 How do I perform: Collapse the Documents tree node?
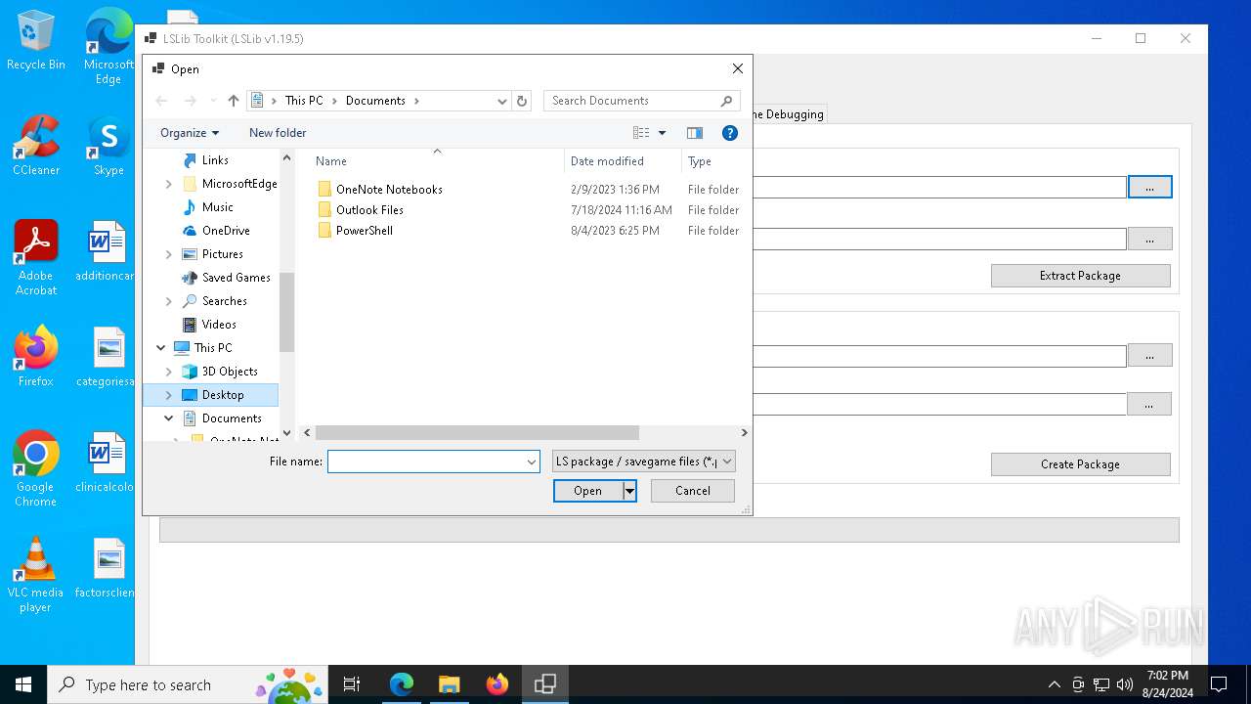point(168,418)
